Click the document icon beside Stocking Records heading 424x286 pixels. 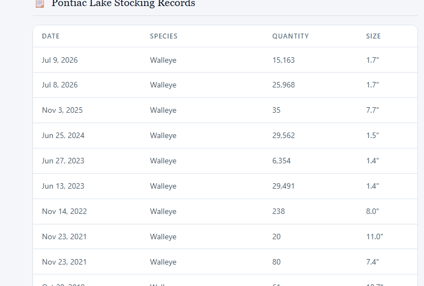40,3
